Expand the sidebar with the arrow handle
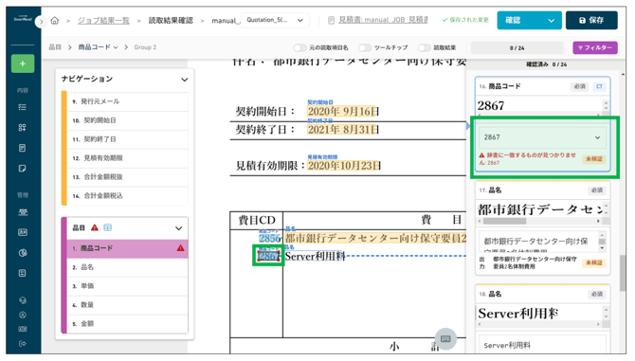 click(x=40, y=22)
